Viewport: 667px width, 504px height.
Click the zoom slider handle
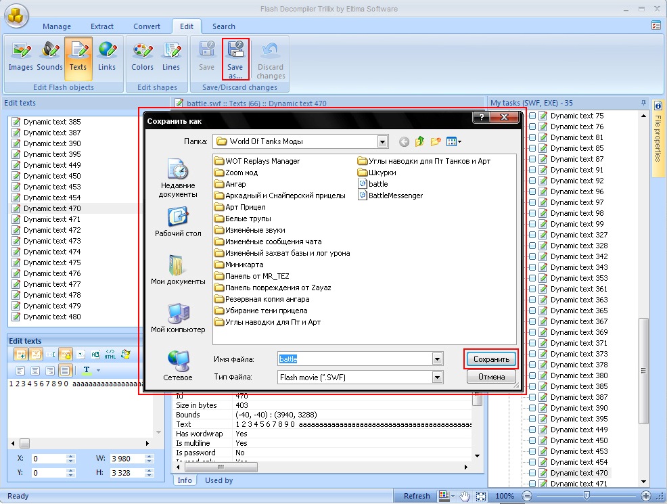(x=586, y=496)
